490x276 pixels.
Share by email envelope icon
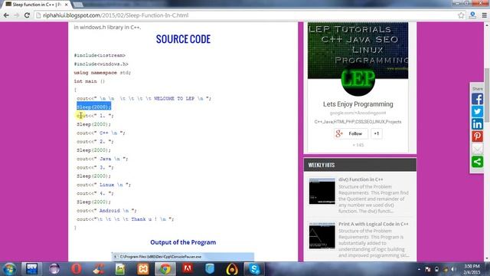tap(477, 149)
